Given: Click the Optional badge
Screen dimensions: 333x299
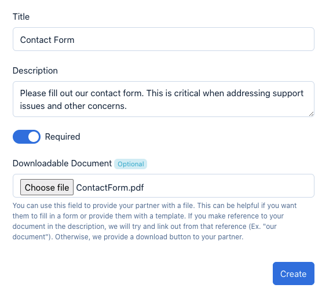Looking at the screenshot, I should click(131, 164).
